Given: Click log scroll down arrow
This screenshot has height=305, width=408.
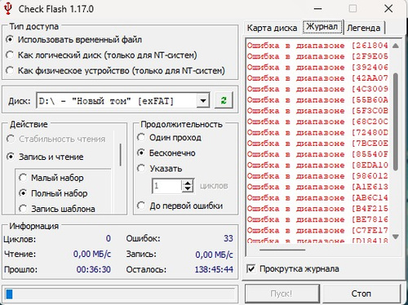Looking at the screenshot, I should pos(396,236).
